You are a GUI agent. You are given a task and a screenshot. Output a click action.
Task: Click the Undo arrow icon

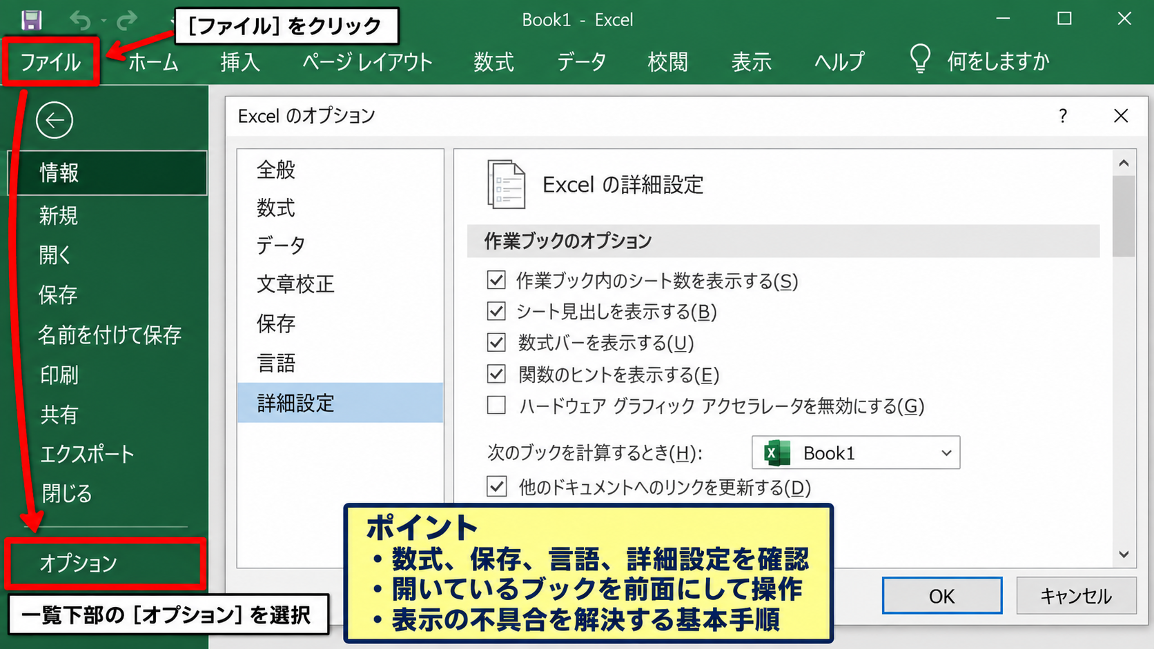click(80, 21)
